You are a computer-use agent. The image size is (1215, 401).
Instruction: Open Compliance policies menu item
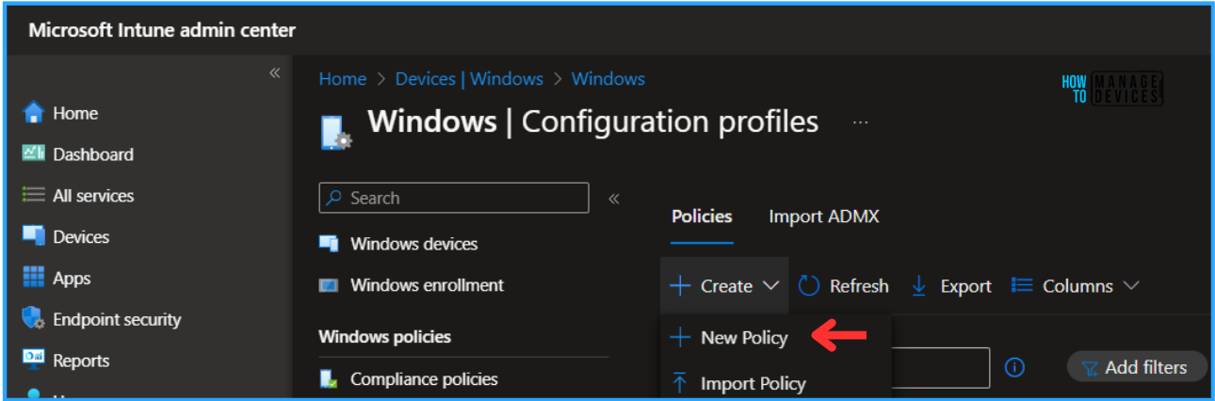[x=424, y=379]
